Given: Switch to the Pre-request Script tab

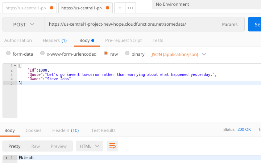Looking at the screenshot, I should click(123, 40).
